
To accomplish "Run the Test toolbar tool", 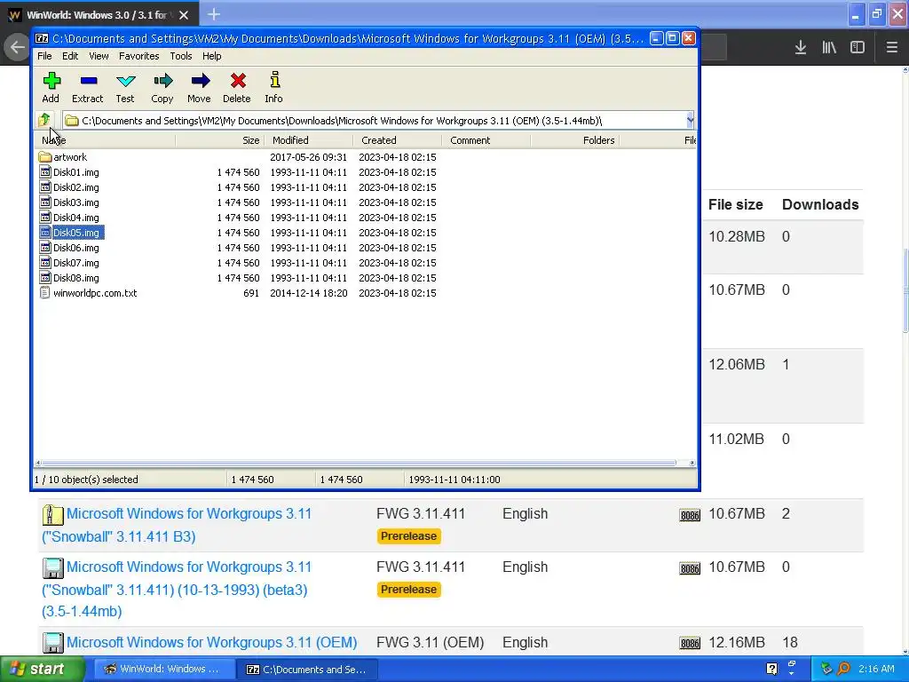I will 125,87.
